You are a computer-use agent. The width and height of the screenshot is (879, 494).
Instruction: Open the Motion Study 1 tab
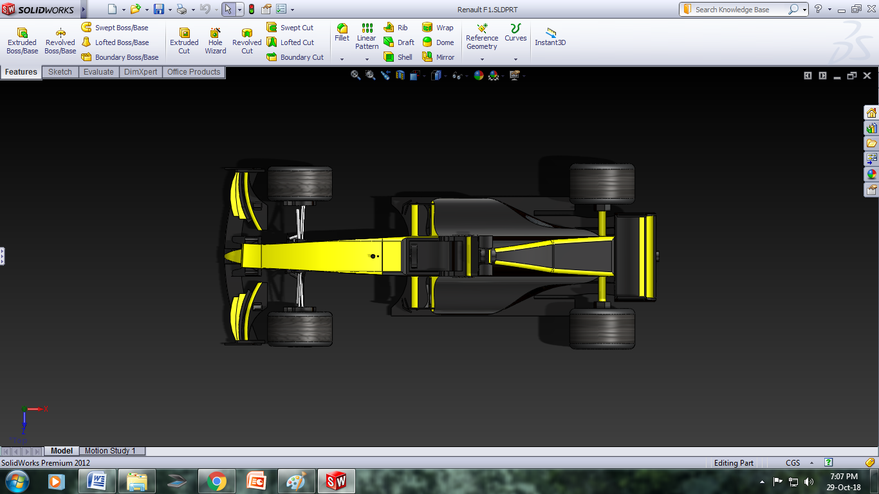tap(110, 451)
